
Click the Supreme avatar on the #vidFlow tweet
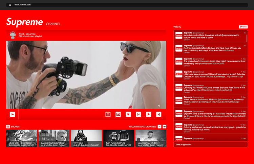point(179,48)
